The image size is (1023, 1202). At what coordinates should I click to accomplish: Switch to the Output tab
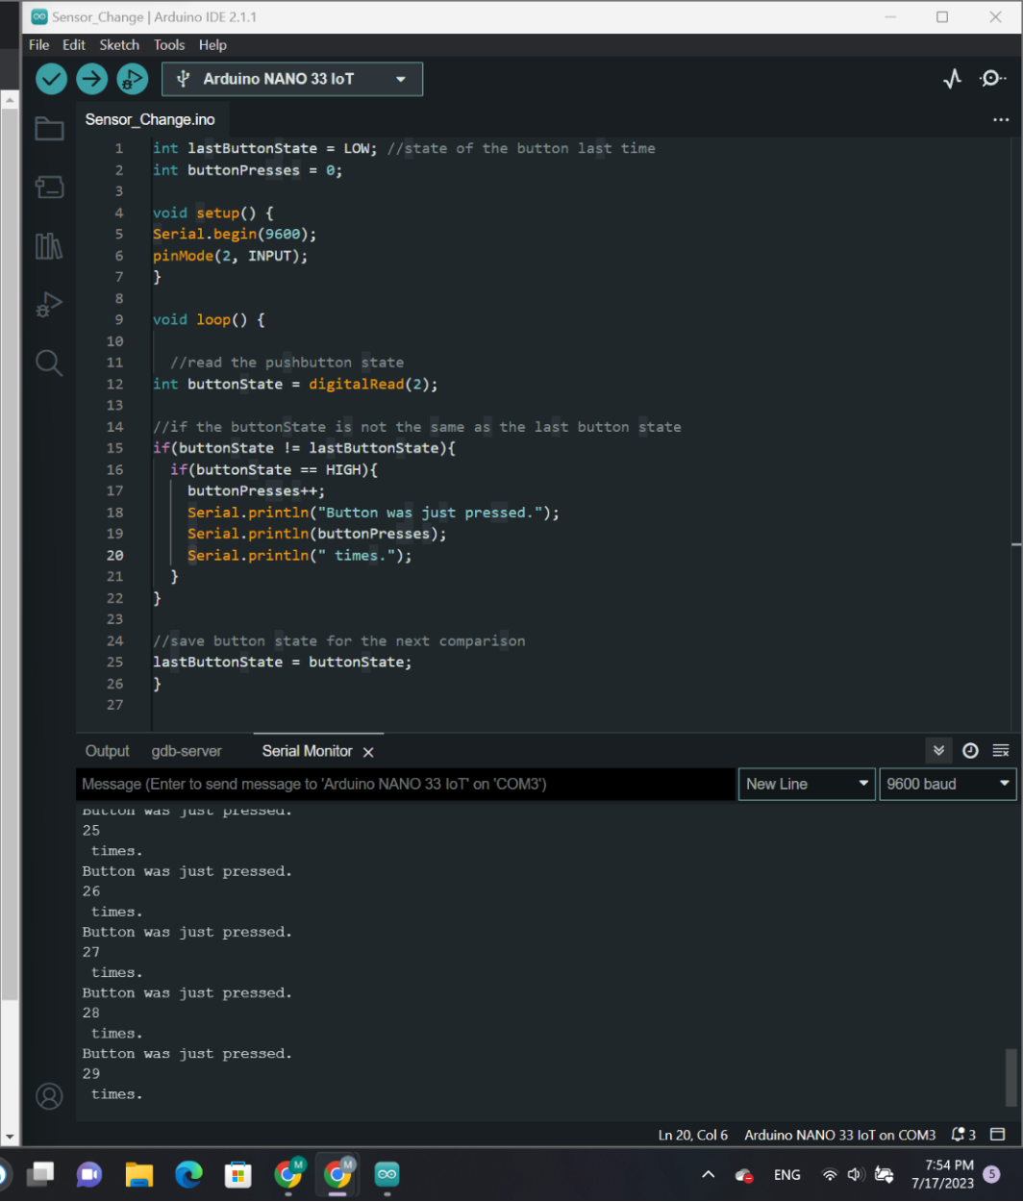click(108, 751)
